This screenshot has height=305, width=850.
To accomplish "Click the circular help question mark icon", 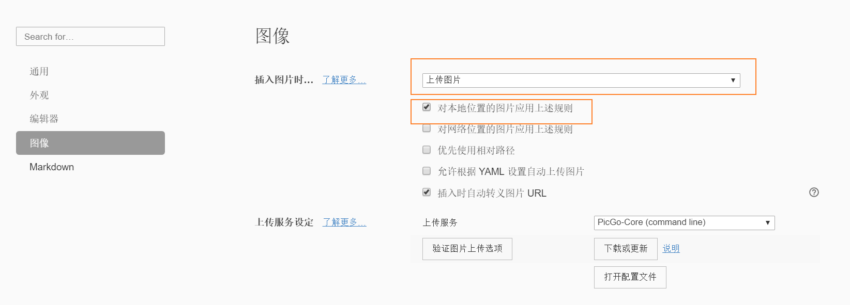I will tap(814, 192).
